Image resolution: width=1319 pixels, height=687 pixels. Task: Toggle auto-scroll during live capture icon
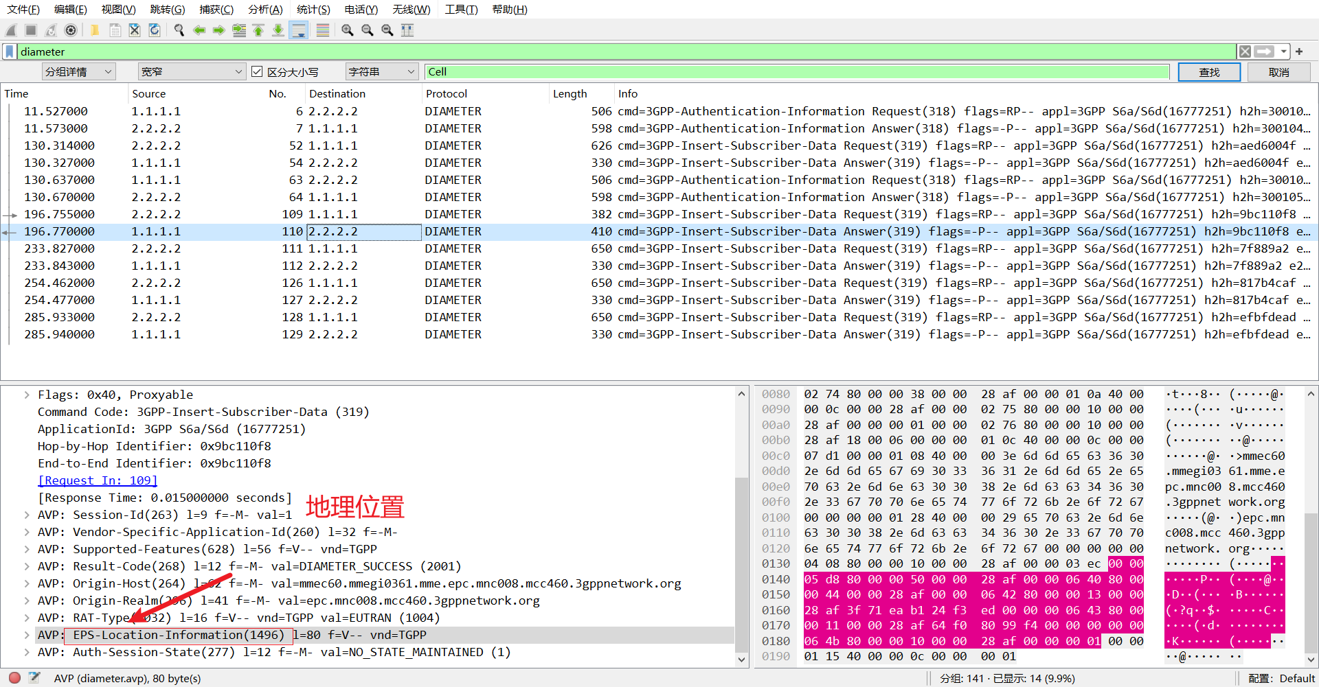(x=299, y=30)
